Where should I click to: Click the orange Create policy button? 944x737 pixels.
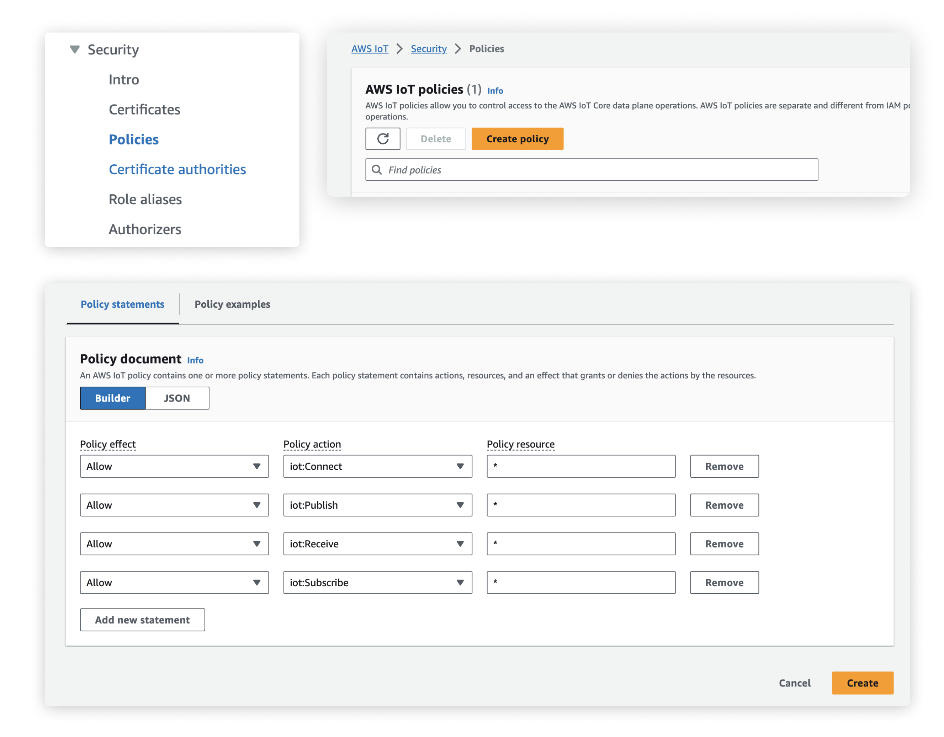[517, 139]
